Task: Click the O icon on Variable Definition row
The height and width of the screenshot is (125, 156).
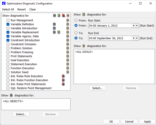Action: [x=54, y=24]
